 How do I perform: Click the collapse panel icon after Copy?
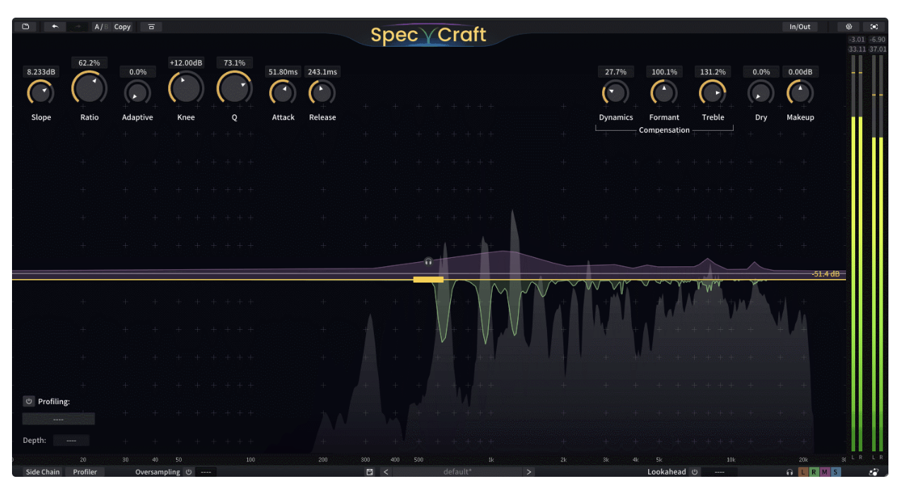pyautogui.click(x=151, y=27)
